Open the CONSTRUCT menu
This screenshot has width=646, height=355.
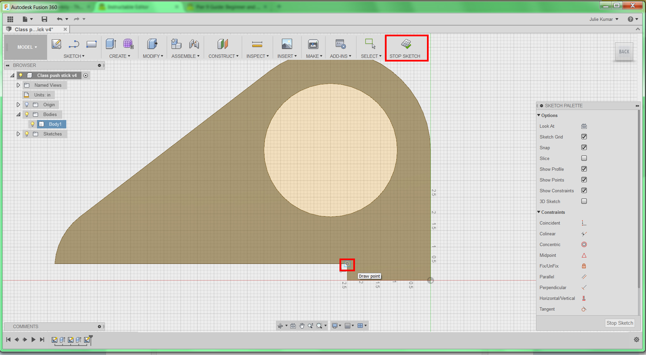(x=223, y=56)
